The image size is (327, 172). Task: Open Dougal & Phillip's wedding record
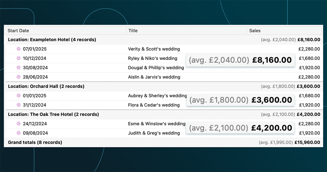[156, 68]
